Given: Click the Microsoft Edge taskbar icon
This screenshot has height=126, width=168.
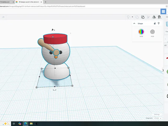Looking at the screenshot, I should [25, 124].
